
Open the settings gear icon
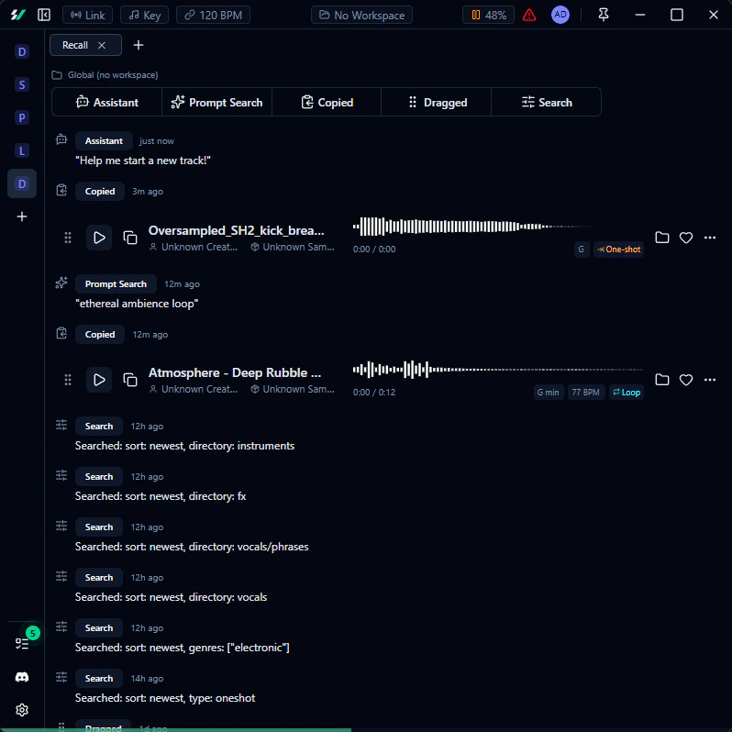pyautogui.click(x=22, y=710)
